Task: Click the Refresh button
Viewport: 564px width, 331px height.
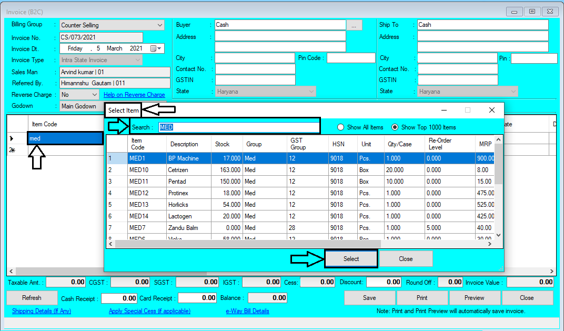Action: pyautogui.click(x=32, y=297)
